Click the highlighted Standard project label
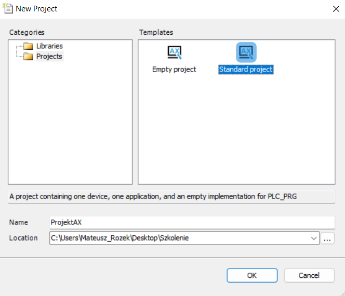 coord(246,69)
